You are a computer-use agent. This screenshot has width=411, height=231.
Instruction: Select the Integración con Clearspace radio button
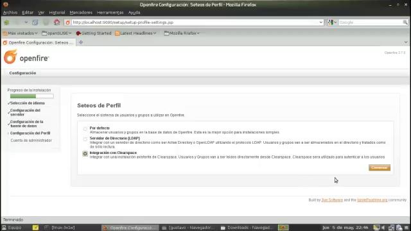85,154
